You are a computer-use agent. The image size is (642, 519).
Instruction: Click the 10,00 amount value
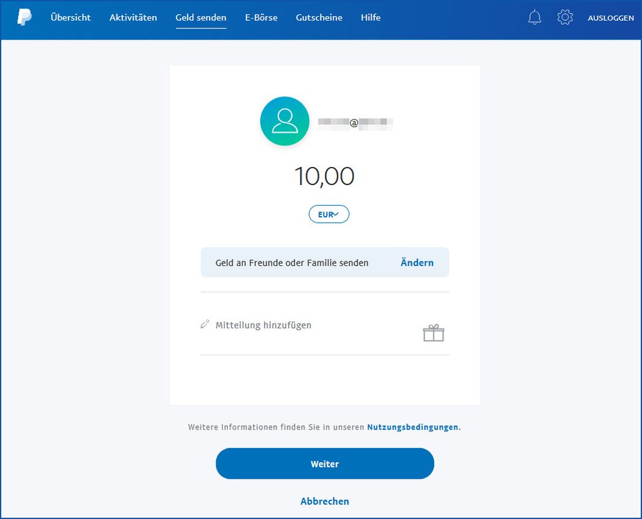pyautogui.click(x=325, y=177)
